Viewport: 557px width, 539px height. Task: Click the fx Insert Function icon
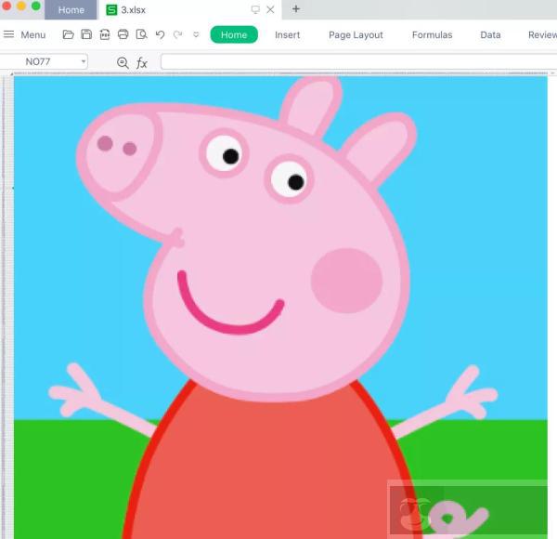coord(142,62)
